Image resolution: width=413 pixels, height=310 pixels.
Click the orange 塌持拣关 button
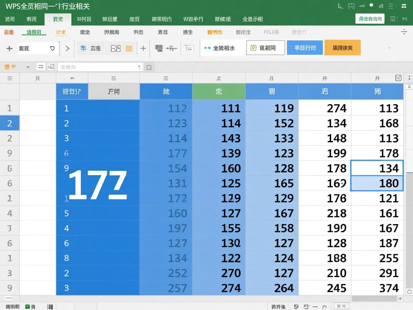(342, 47)
